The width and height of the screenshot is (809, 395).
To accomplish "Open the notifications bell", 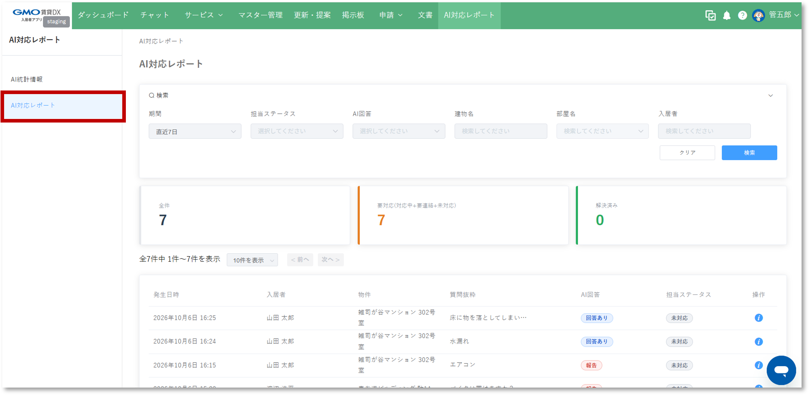I will tap(726, 15).
